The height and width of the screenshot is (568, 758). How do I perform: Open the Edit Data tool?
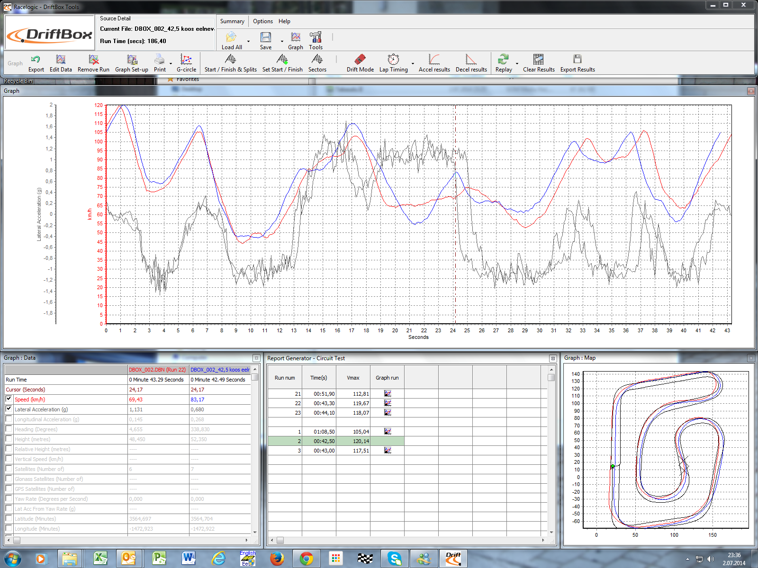pyautogui.click(x=61, y=63)
